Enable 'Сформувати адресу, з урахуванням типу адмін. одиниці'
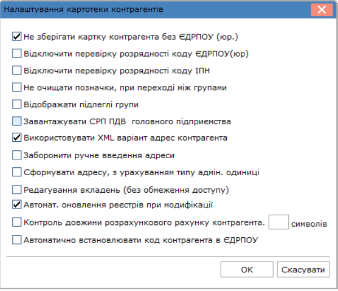This screenshot has height=291, width=338. pyautogui.click(x=17, y=172)
